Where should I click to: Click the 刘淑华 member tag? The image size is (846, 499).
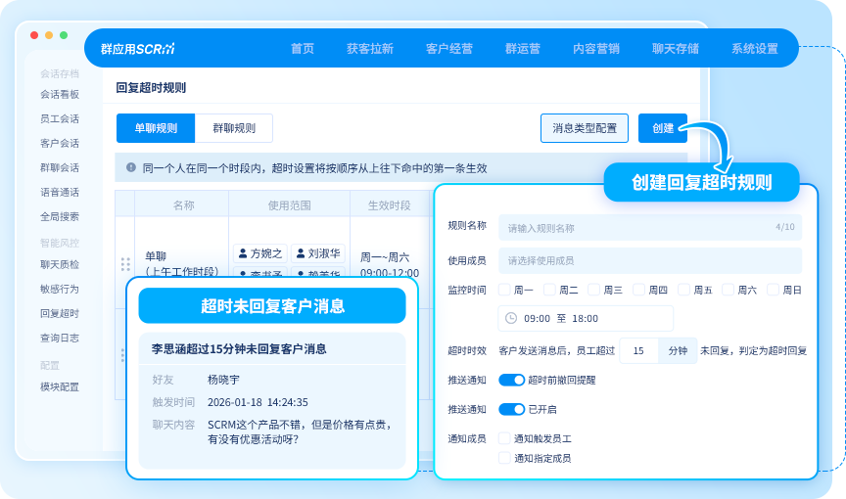coord(318,253)
